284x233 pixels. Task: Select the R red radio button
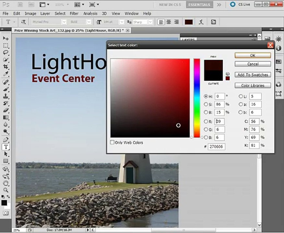[x=206, y=121]
